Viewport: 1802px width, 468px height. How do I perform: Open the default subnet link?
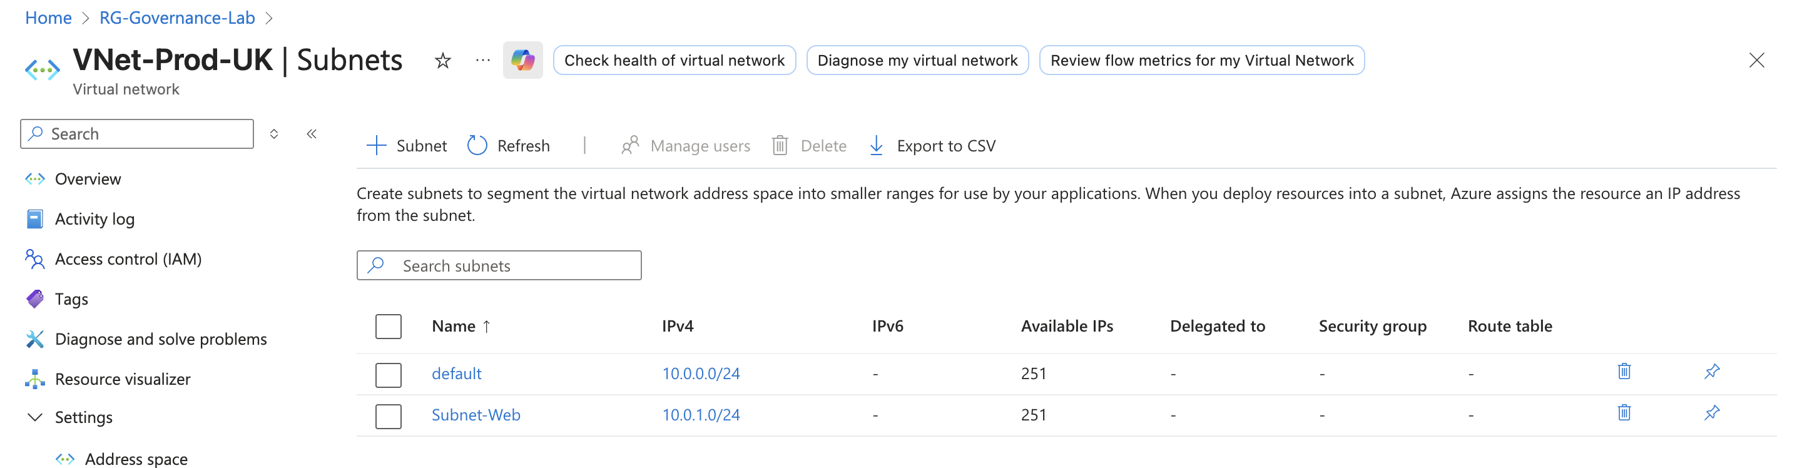[456, 373]
